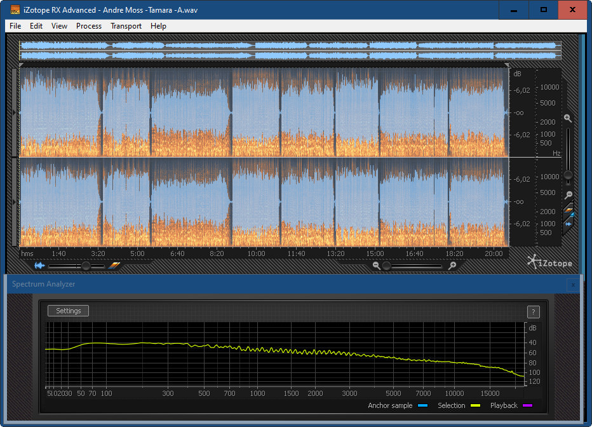The image size is (592, 427).
Task: Click the vertical zoom out magnifier
Action: coord(568,195)
